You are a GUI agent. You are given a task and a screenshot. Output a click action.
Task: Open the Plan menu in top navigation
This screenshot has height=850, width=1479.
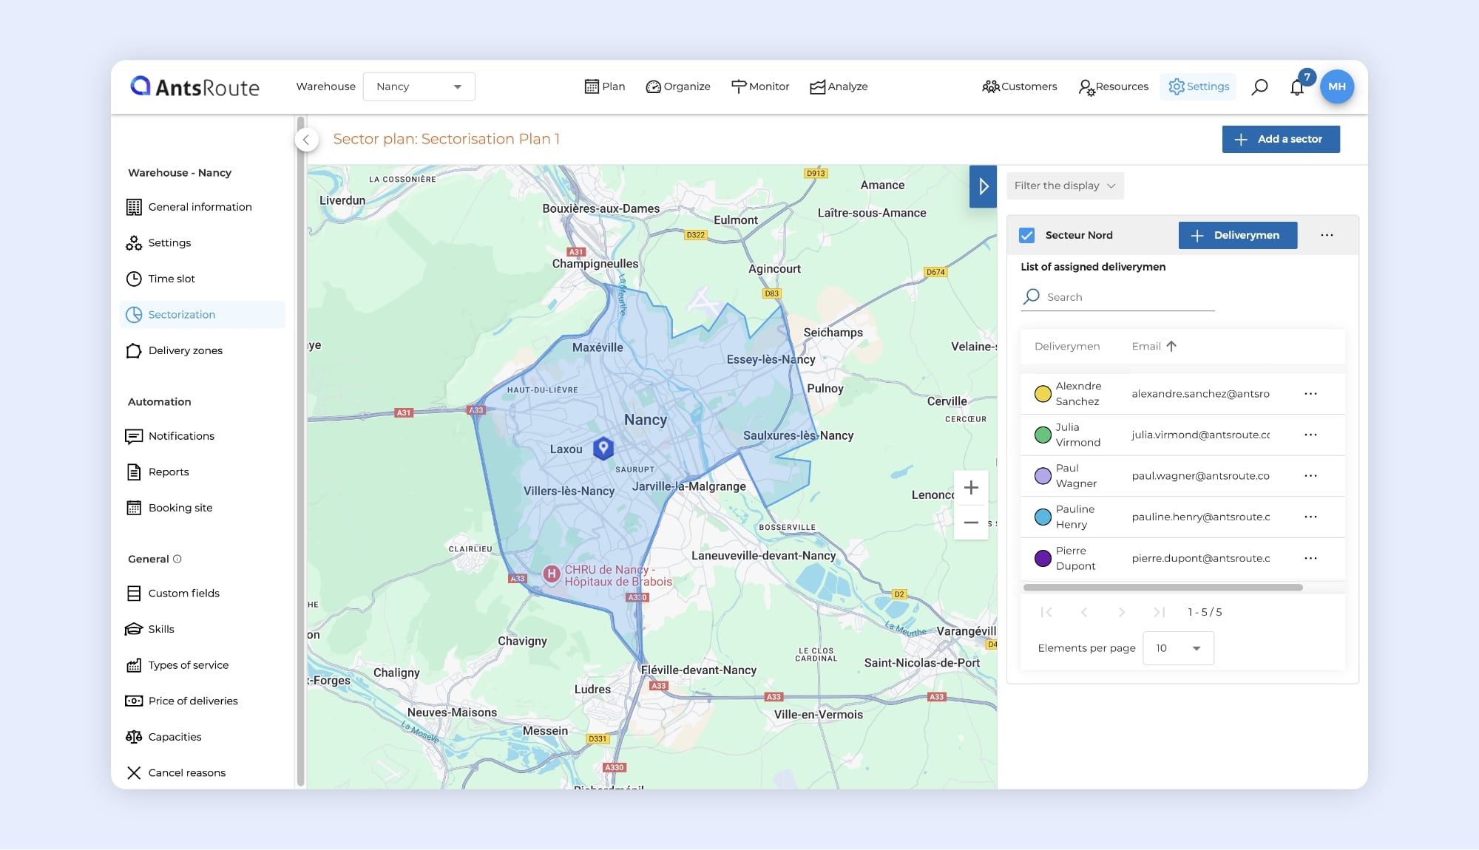click(x=605, y=86)
